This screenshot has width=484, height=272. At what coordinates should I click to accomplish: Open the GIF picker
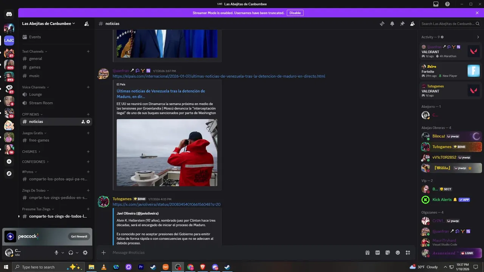pyautogui.click(x=377, y=252)
